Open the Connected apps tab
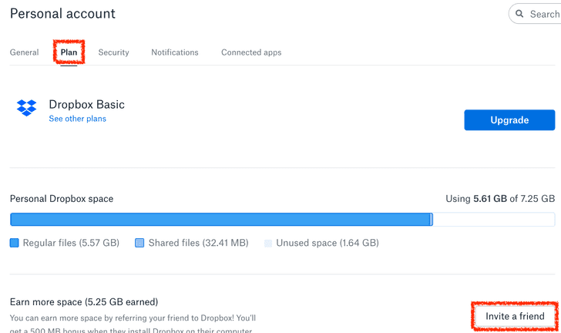 point(251,52)
